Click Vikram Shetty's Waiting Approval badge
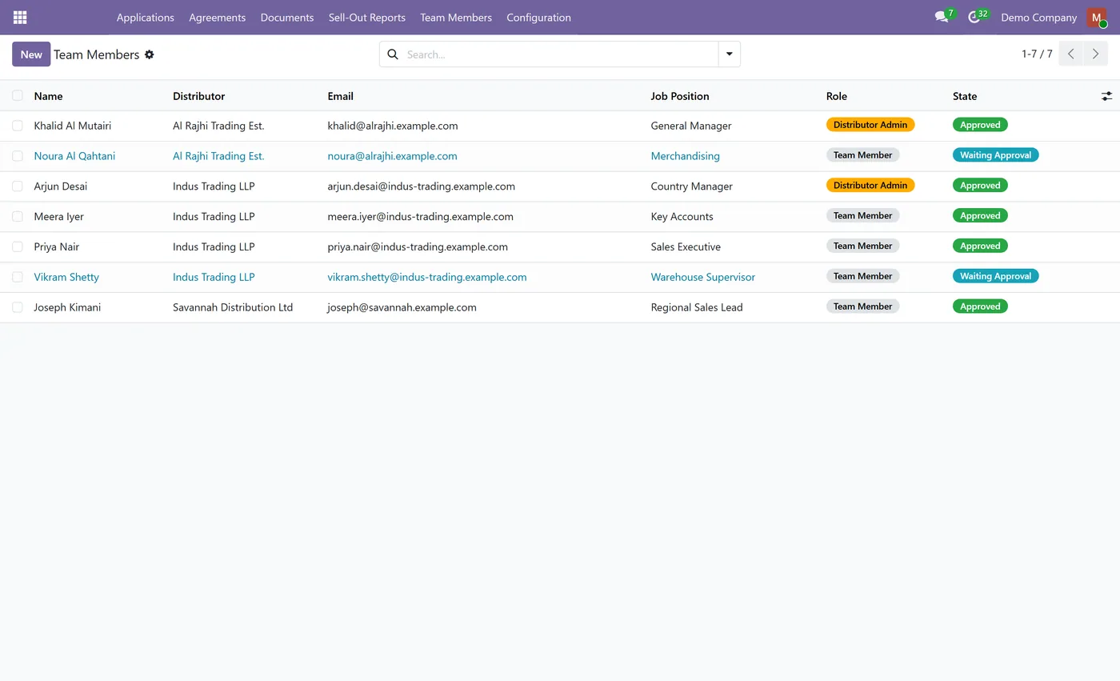 (x=995, y=276)
